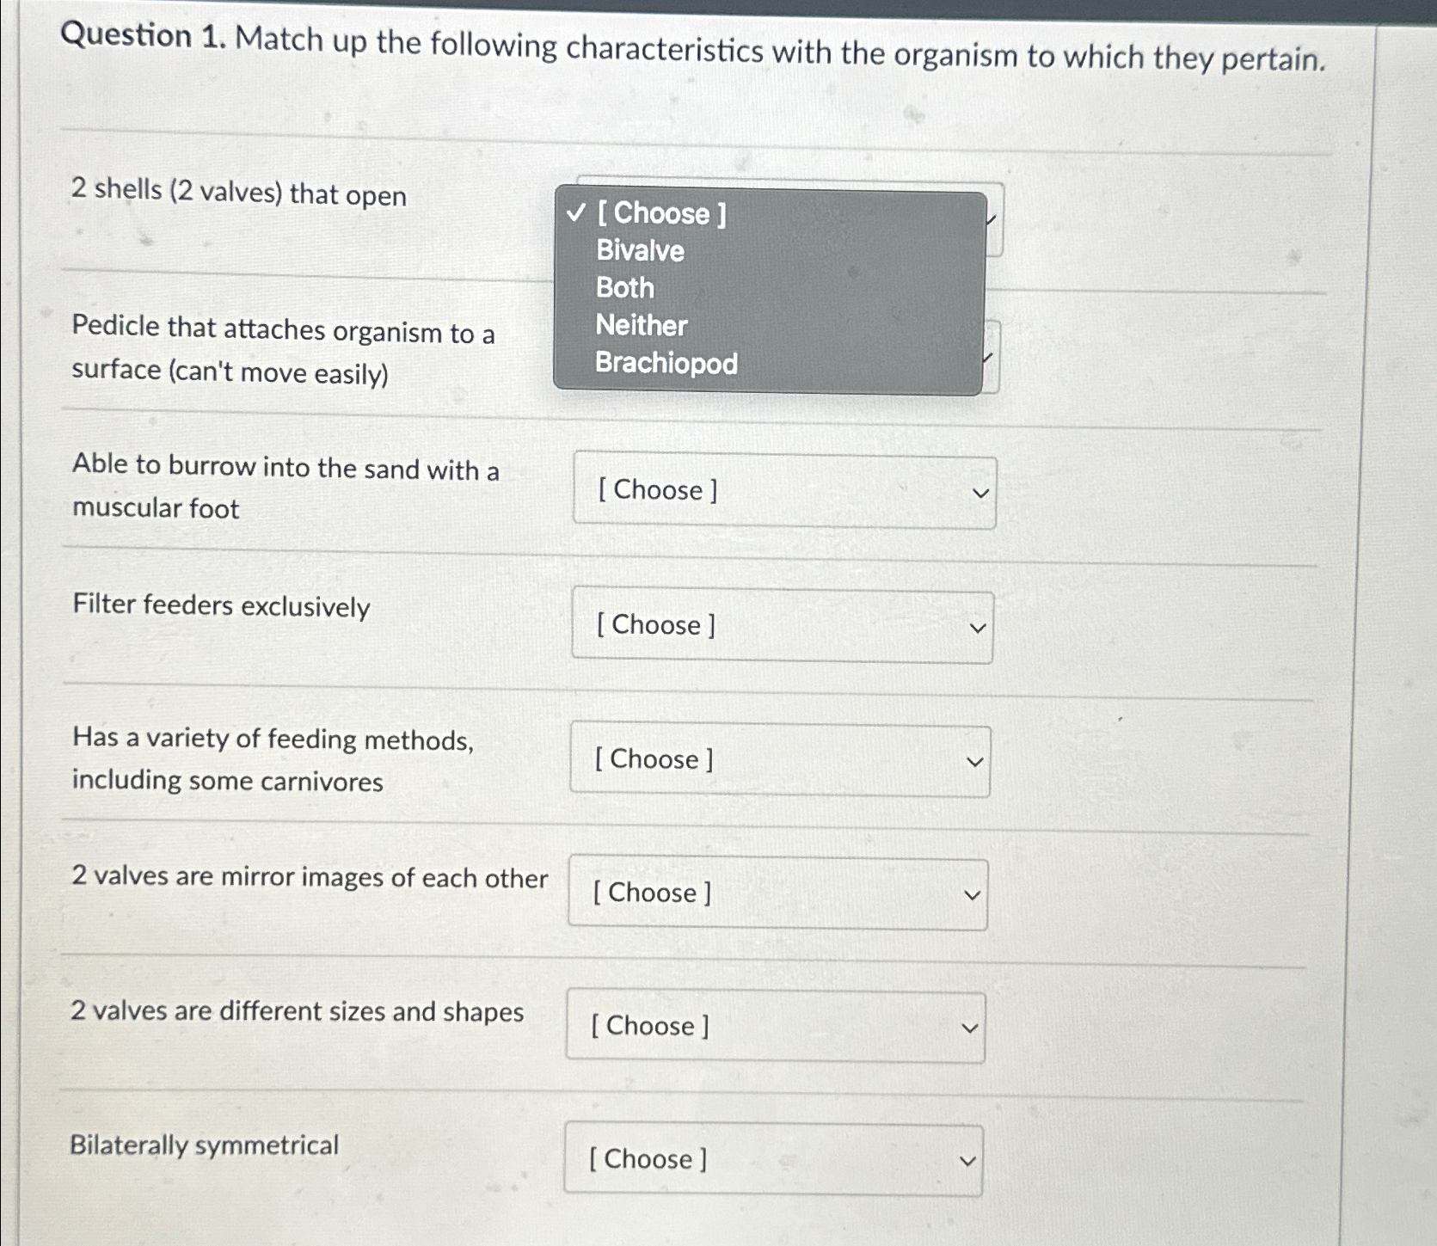Open the '2 valves are mirror images' dropdown
This screenshot has width=1437, height=1246.
(x=777, y=894)
